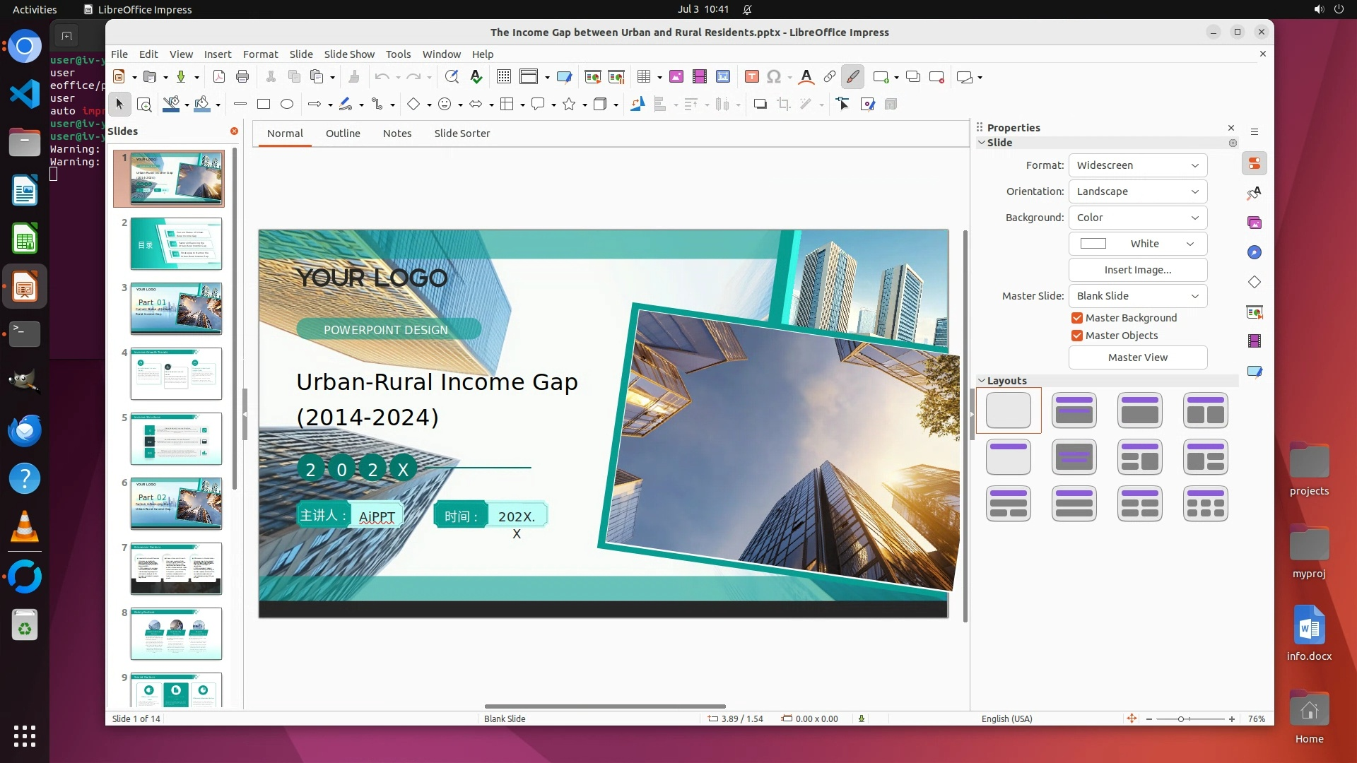This screenshot has height=763, width=1357.
Task: Open the Format dropdown showing Widescreen
Action: (x=1137, y=165)
